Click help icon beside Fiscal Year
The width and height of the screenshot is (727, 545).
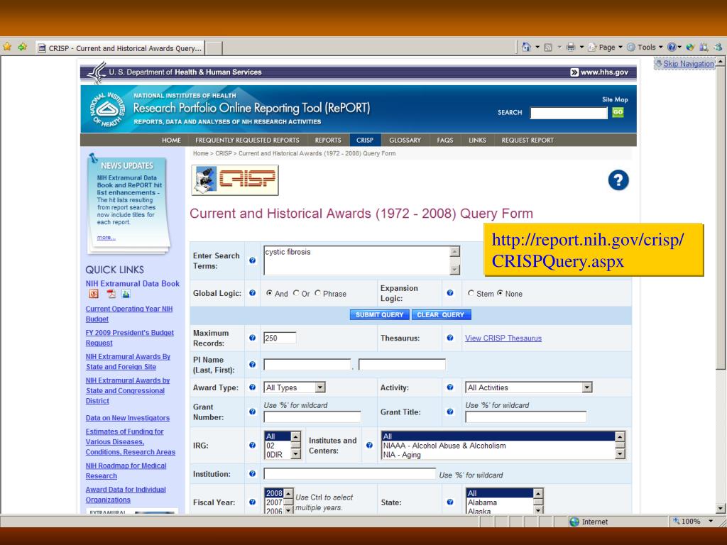click(252, 502)
